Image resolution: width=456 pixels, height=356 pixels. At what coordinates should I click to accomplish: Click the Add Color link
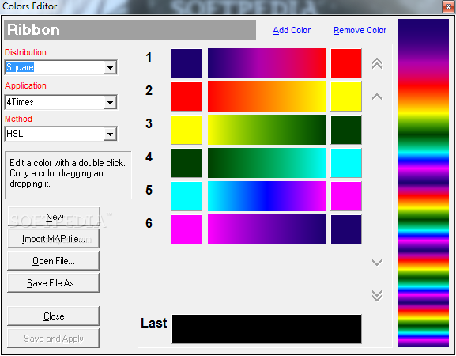[292, 30]
